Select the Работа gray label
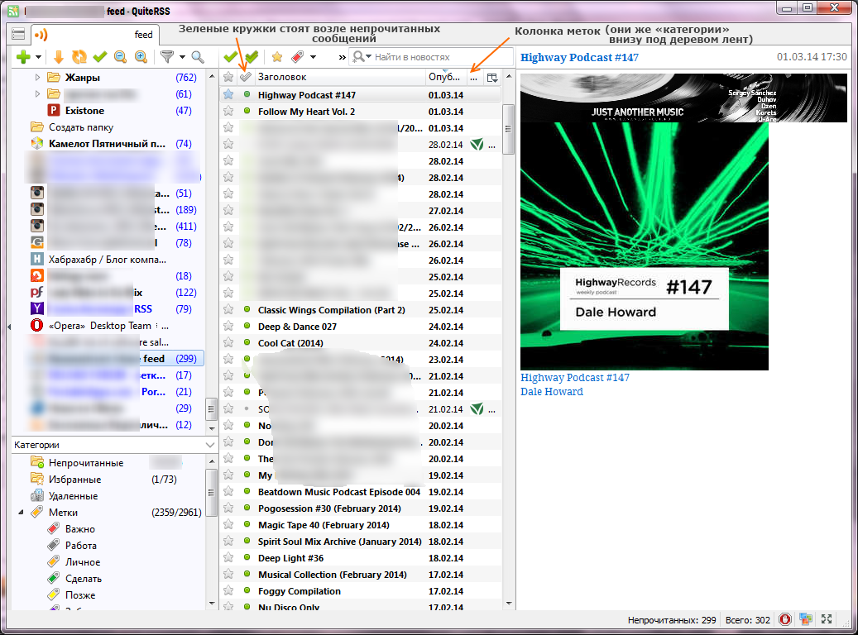858x635 pixels. click(x=80, y=546)
